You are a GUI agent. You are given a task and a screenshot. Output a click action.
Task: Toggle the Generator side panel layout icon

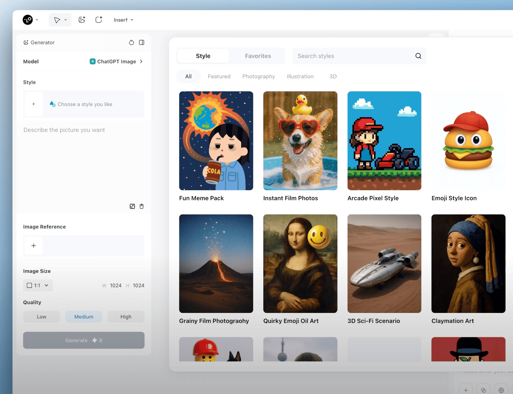pos(142,42)
